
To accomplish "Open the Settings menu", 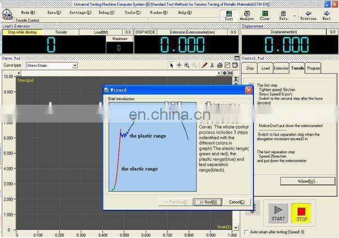I will tap(80, 13).
